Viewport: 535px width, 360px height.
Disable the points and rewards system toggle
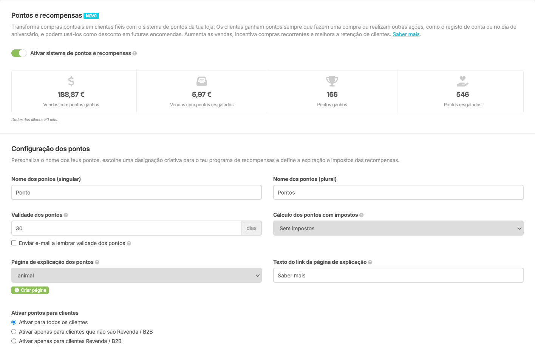(19, 53)
